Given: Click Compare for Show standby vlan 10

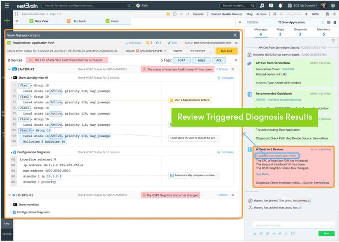Looking at the screenshot, I should (x=226, y=78).
